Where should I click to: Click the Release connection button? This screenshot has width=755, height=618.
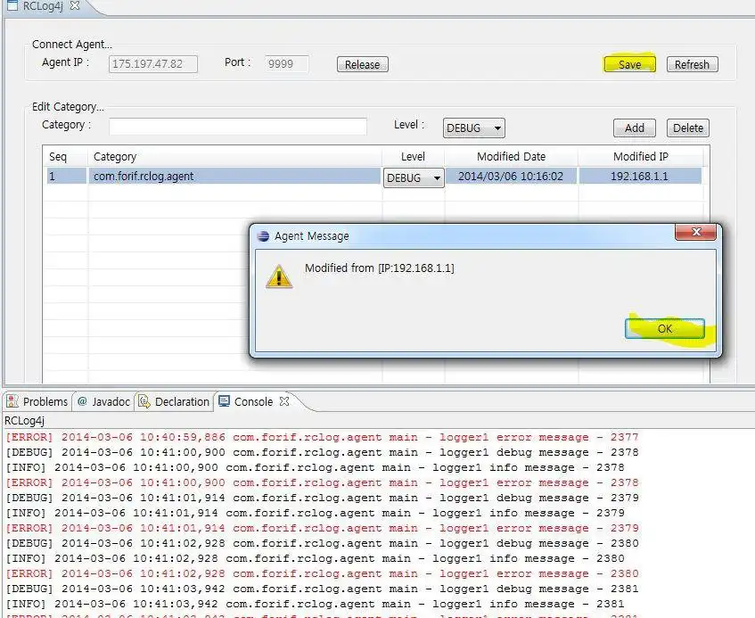(x=362, y=64)
